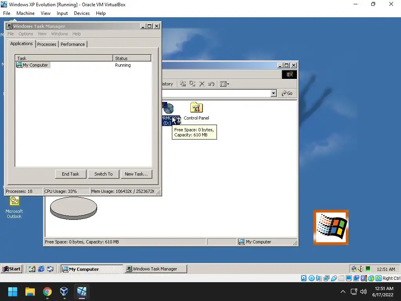Click Show Desktop quick launch icon
This screenshot has width=401, height=301.
(32, 269)
